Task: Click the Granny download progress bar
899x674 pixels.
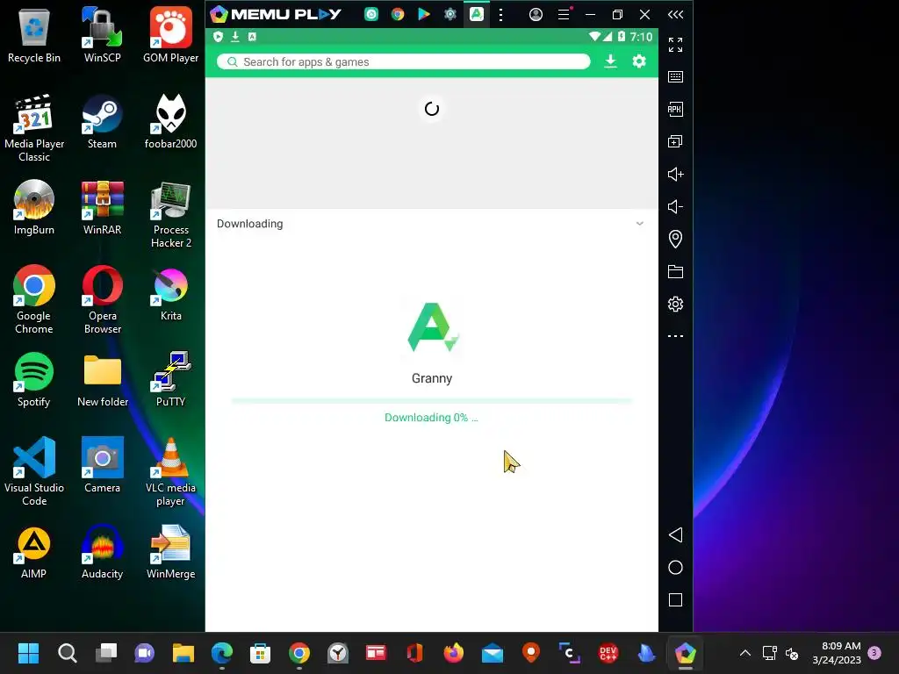Action: tap(431, 400)
